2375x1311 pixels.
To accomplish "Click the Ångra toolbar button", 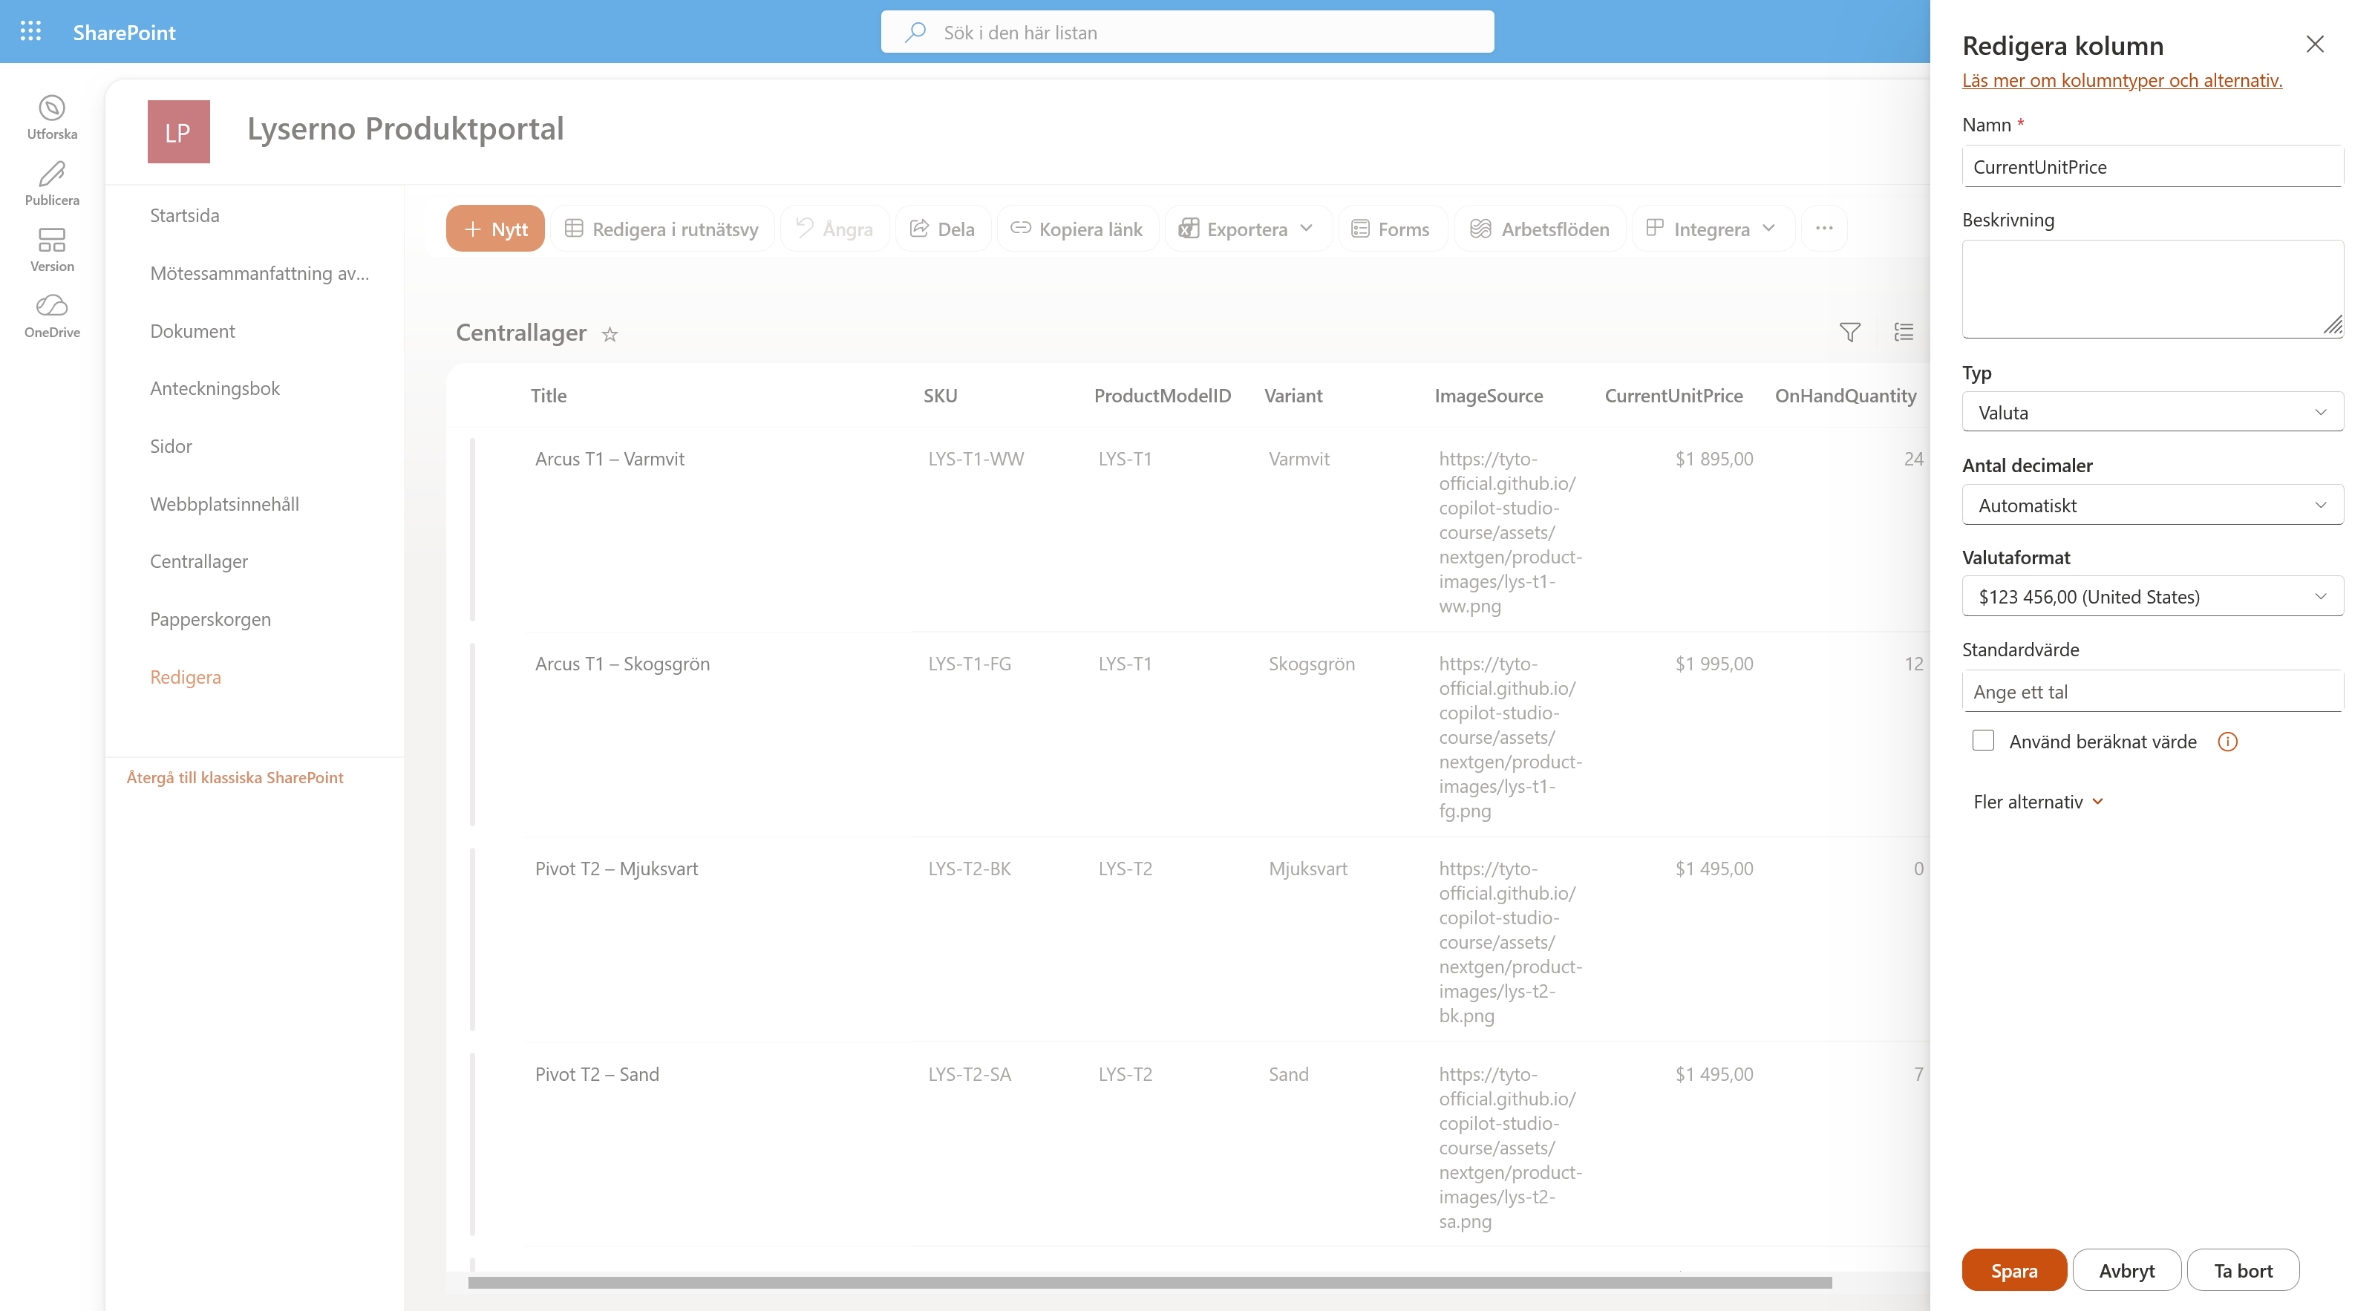I will click(834, 228).
